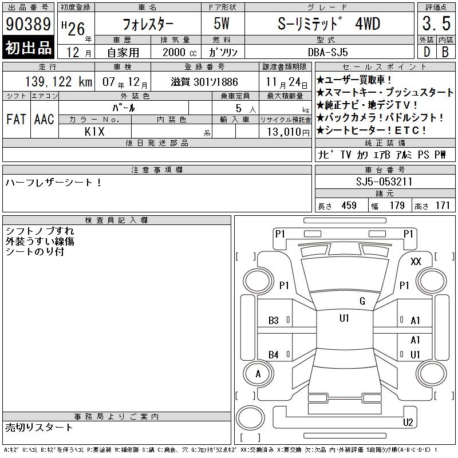The height and width of the screenshot is (458, 458).
Task: Select the B3 door damage mark
Action: coord(274,321)
